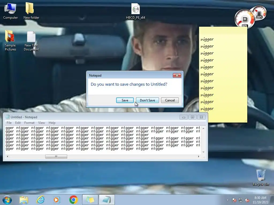This screenshot has width=274, height=205.
Task: Click the network tray icon
Action: (241, 200)
